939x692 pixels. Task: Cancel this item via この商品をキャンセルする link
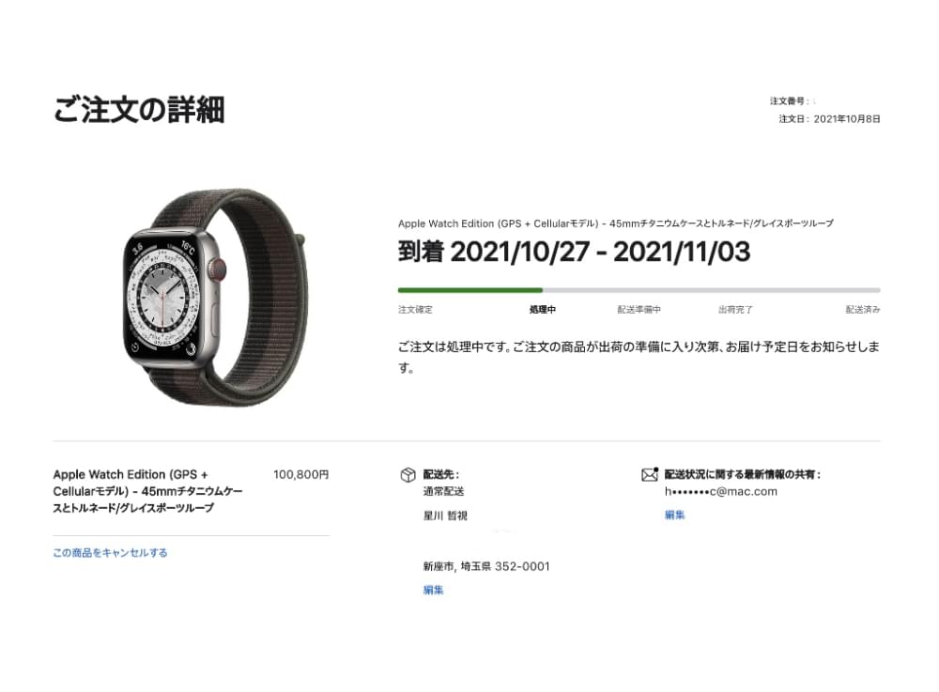(x=110, y=552)
